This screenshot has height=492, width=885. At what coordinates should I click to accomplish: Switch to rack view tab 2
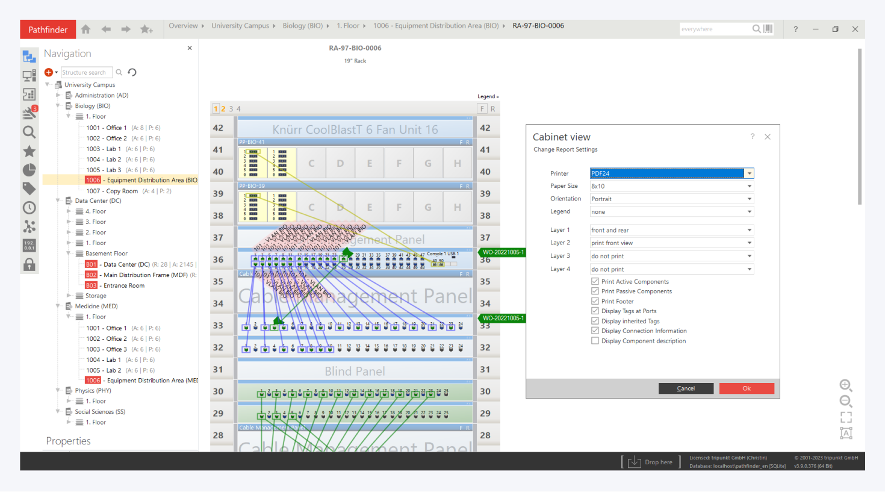pos(223,109)
